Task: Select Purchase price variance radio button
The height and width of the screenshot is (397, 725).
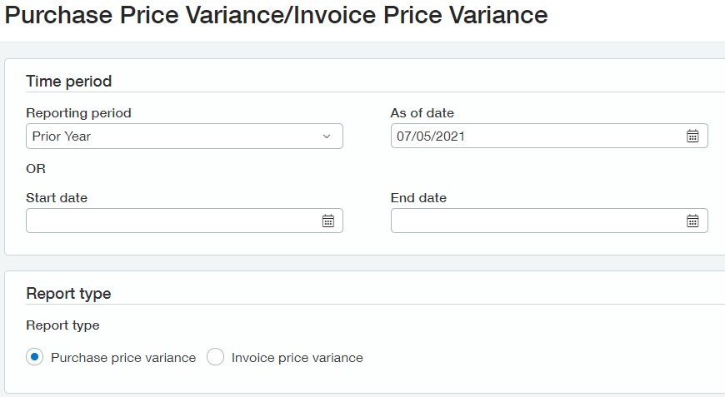Action: pyautogui.click(x=35, y=357)
